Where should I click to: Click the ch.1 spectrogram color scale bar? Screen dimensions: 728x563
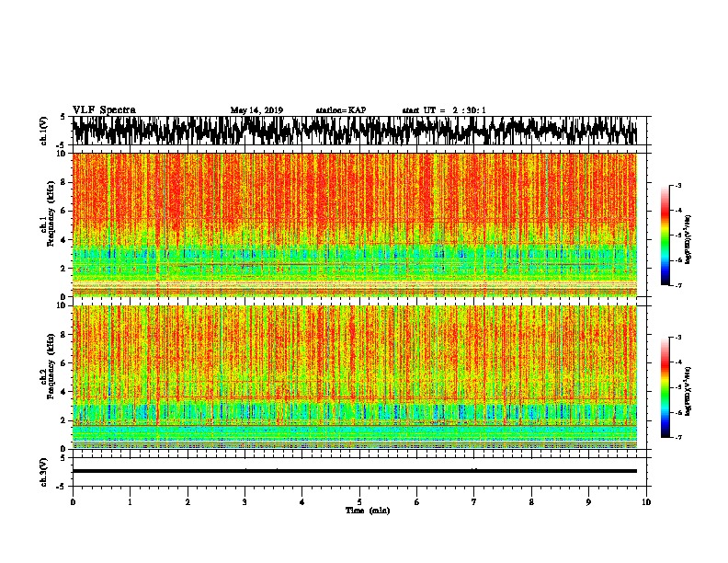pos(665,236)
